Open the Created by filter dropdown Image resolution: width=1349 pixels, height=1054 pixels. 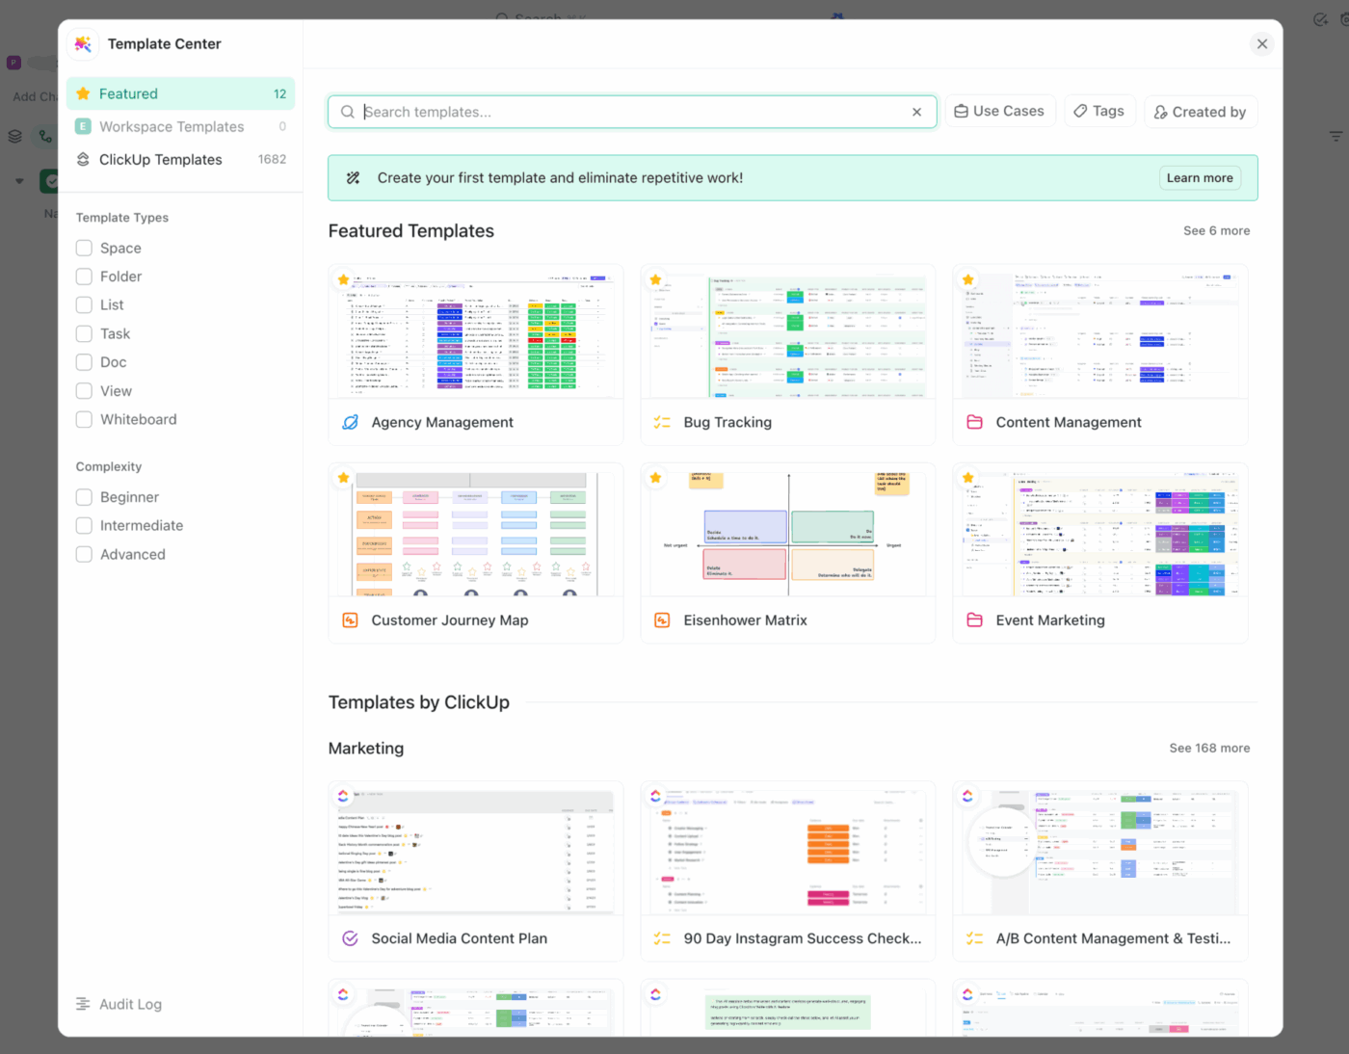(x=1200, y=112)
